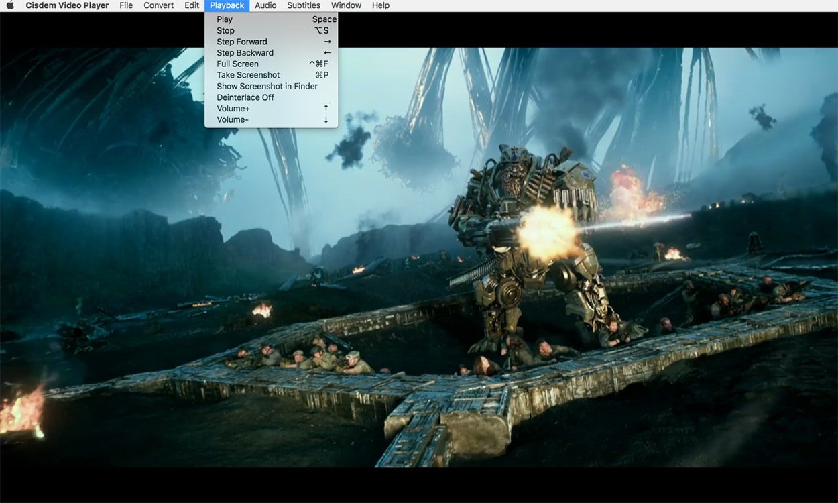Open the Apple menu

coord(9,5)
